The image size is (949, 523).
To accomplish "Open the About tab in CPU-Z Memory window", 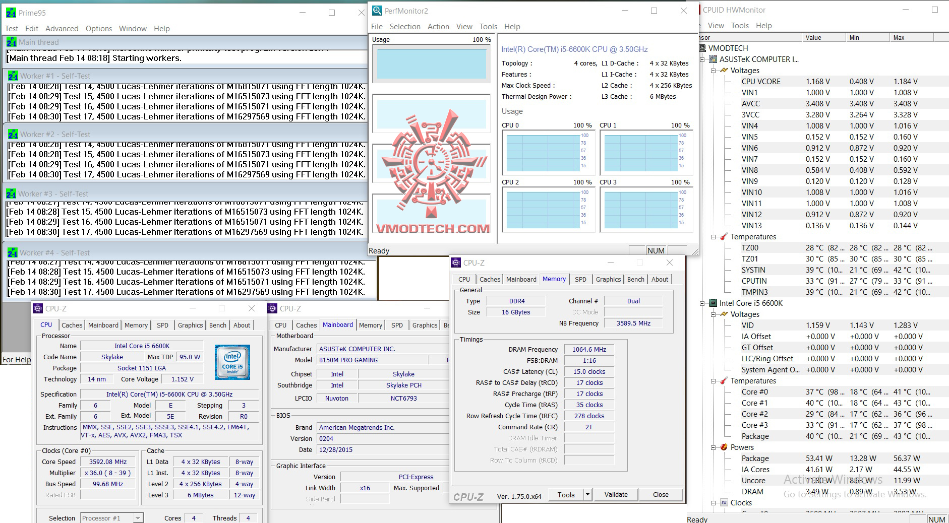I will pos(660,279).
